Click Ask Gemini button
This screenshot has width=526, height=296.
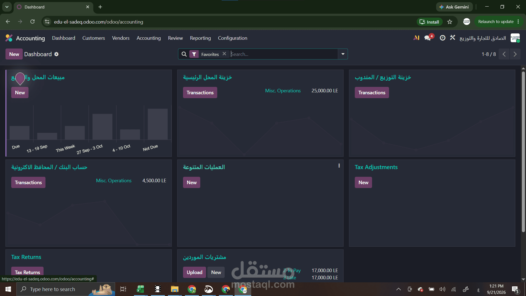coord(454,7)
